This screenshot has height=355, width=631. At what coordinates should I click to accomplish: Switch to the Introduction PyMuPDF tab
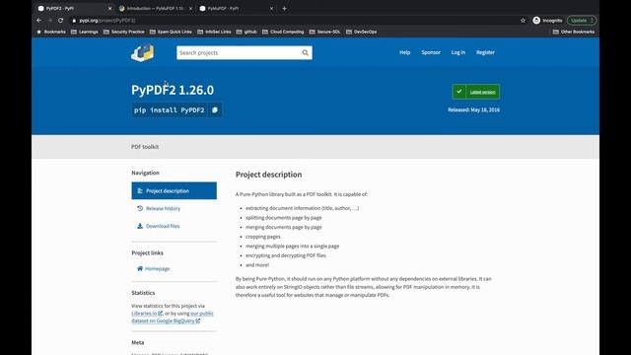[x=156, y=8]
